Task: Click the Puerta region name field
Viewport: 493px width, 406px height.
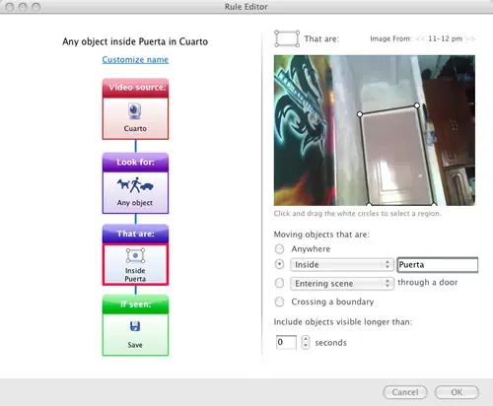Action: tap(438, 265)
